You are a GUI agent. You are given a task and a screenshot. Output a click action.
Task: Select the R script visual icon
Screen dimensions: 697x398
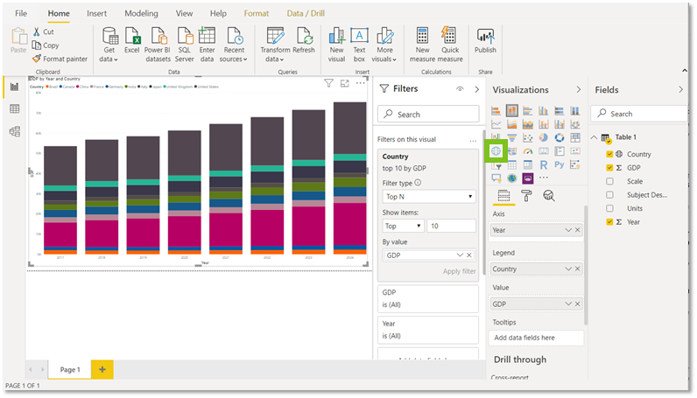coord(543,164)
